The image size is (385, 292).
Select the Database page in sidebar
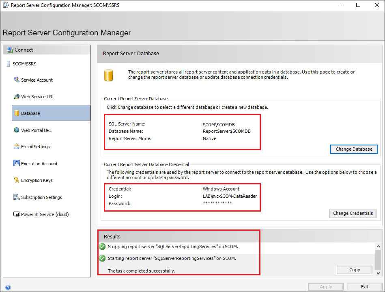[51, 113]
